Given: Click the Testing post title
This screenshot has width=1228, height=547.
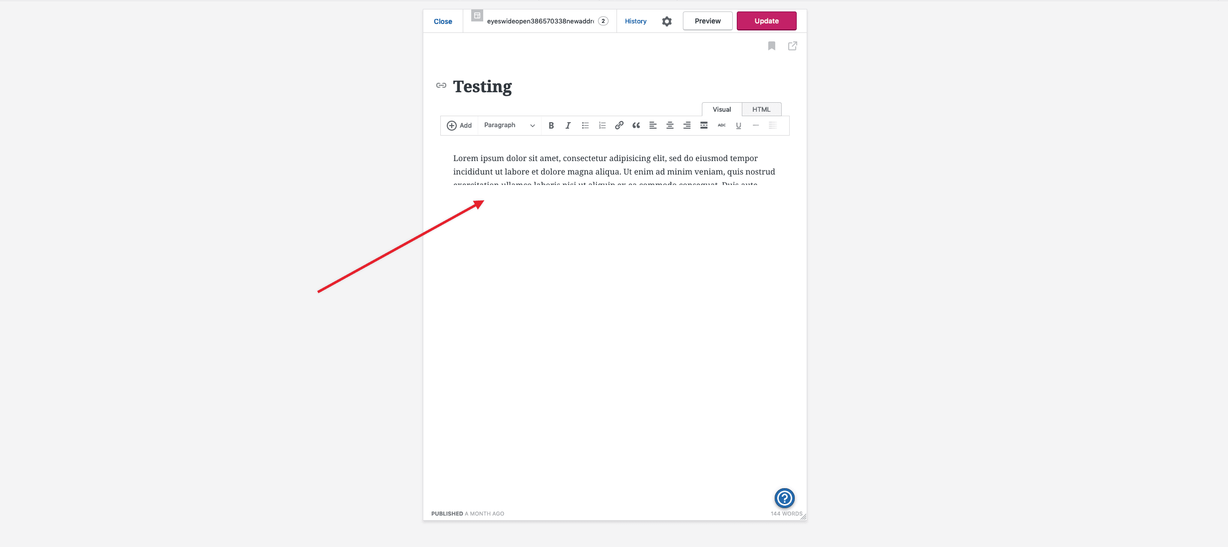Looking at the screenshot, I should coord(482,86).
